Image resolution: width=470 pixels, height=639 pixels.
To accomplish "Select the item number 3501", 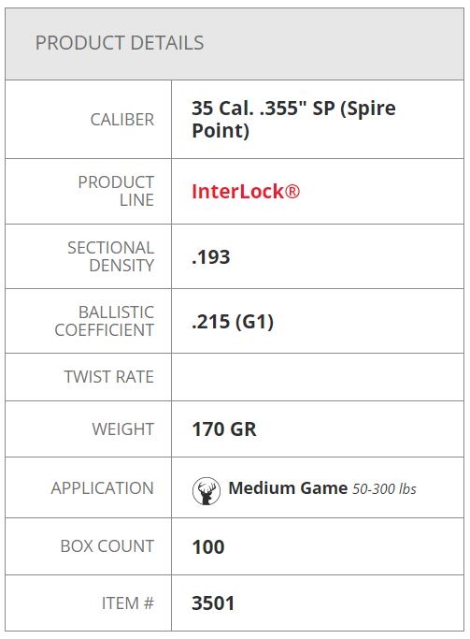I will (213, 603).
